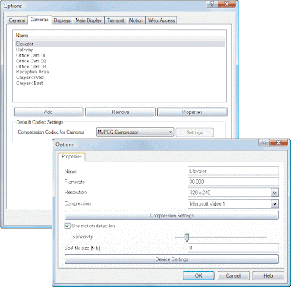This screenshot has width=291, height=287.
Task: Click the Add camera button
Action: (x=48, y=112)
